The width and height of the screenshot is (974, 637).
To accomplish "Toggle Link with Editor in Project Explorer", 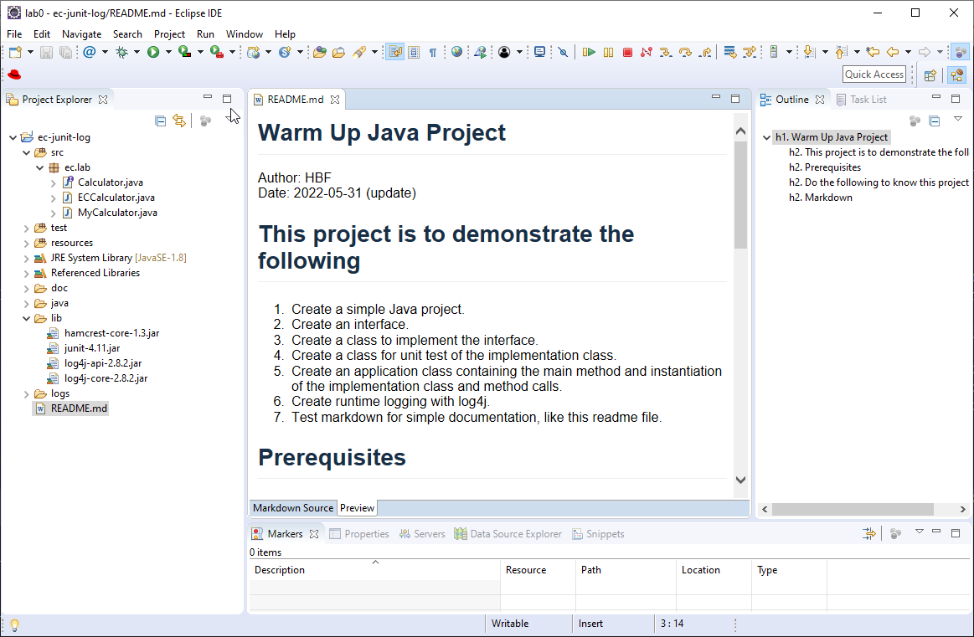I will [x=179, y=121].
